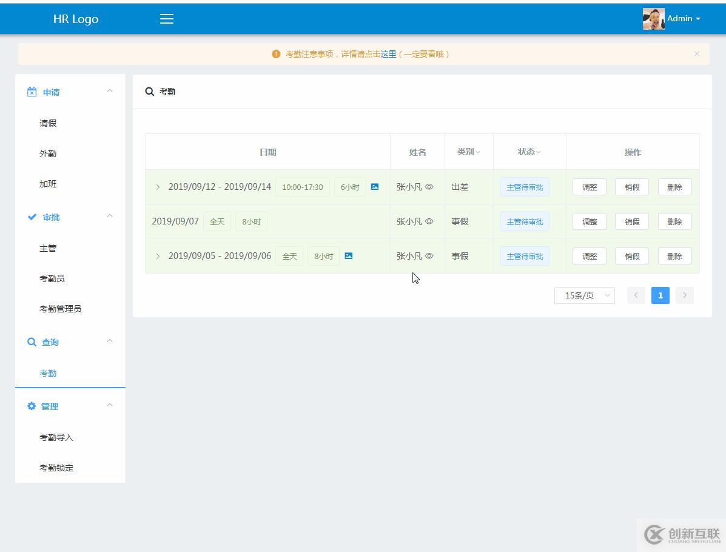Open the 15条/页 page size dropdown
This screenshot has height=552, width=726.
pos(584,295)
